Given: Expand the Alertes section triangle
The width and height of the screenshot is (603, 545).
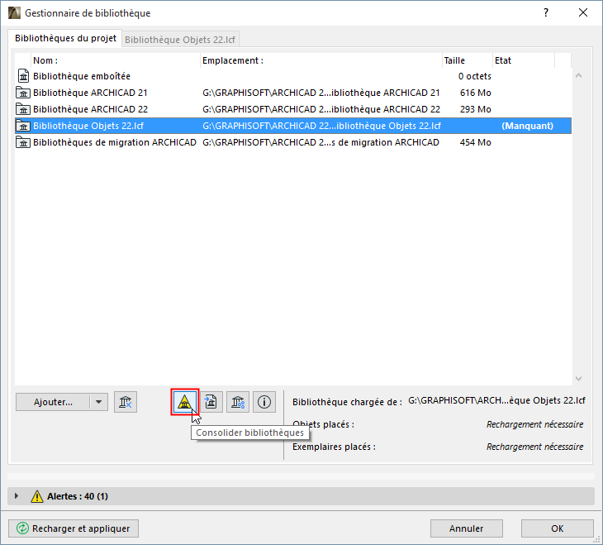Looking at the screenshot, I should (x=17, y=496).
